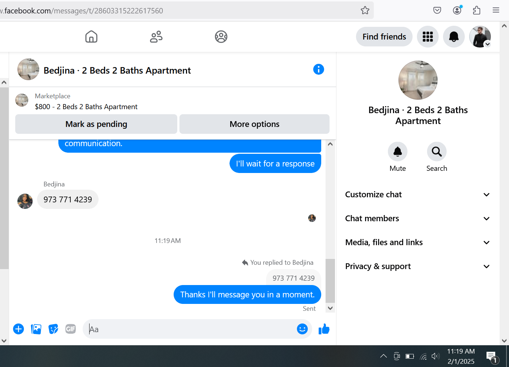Open the notifications bell in header

454,37
